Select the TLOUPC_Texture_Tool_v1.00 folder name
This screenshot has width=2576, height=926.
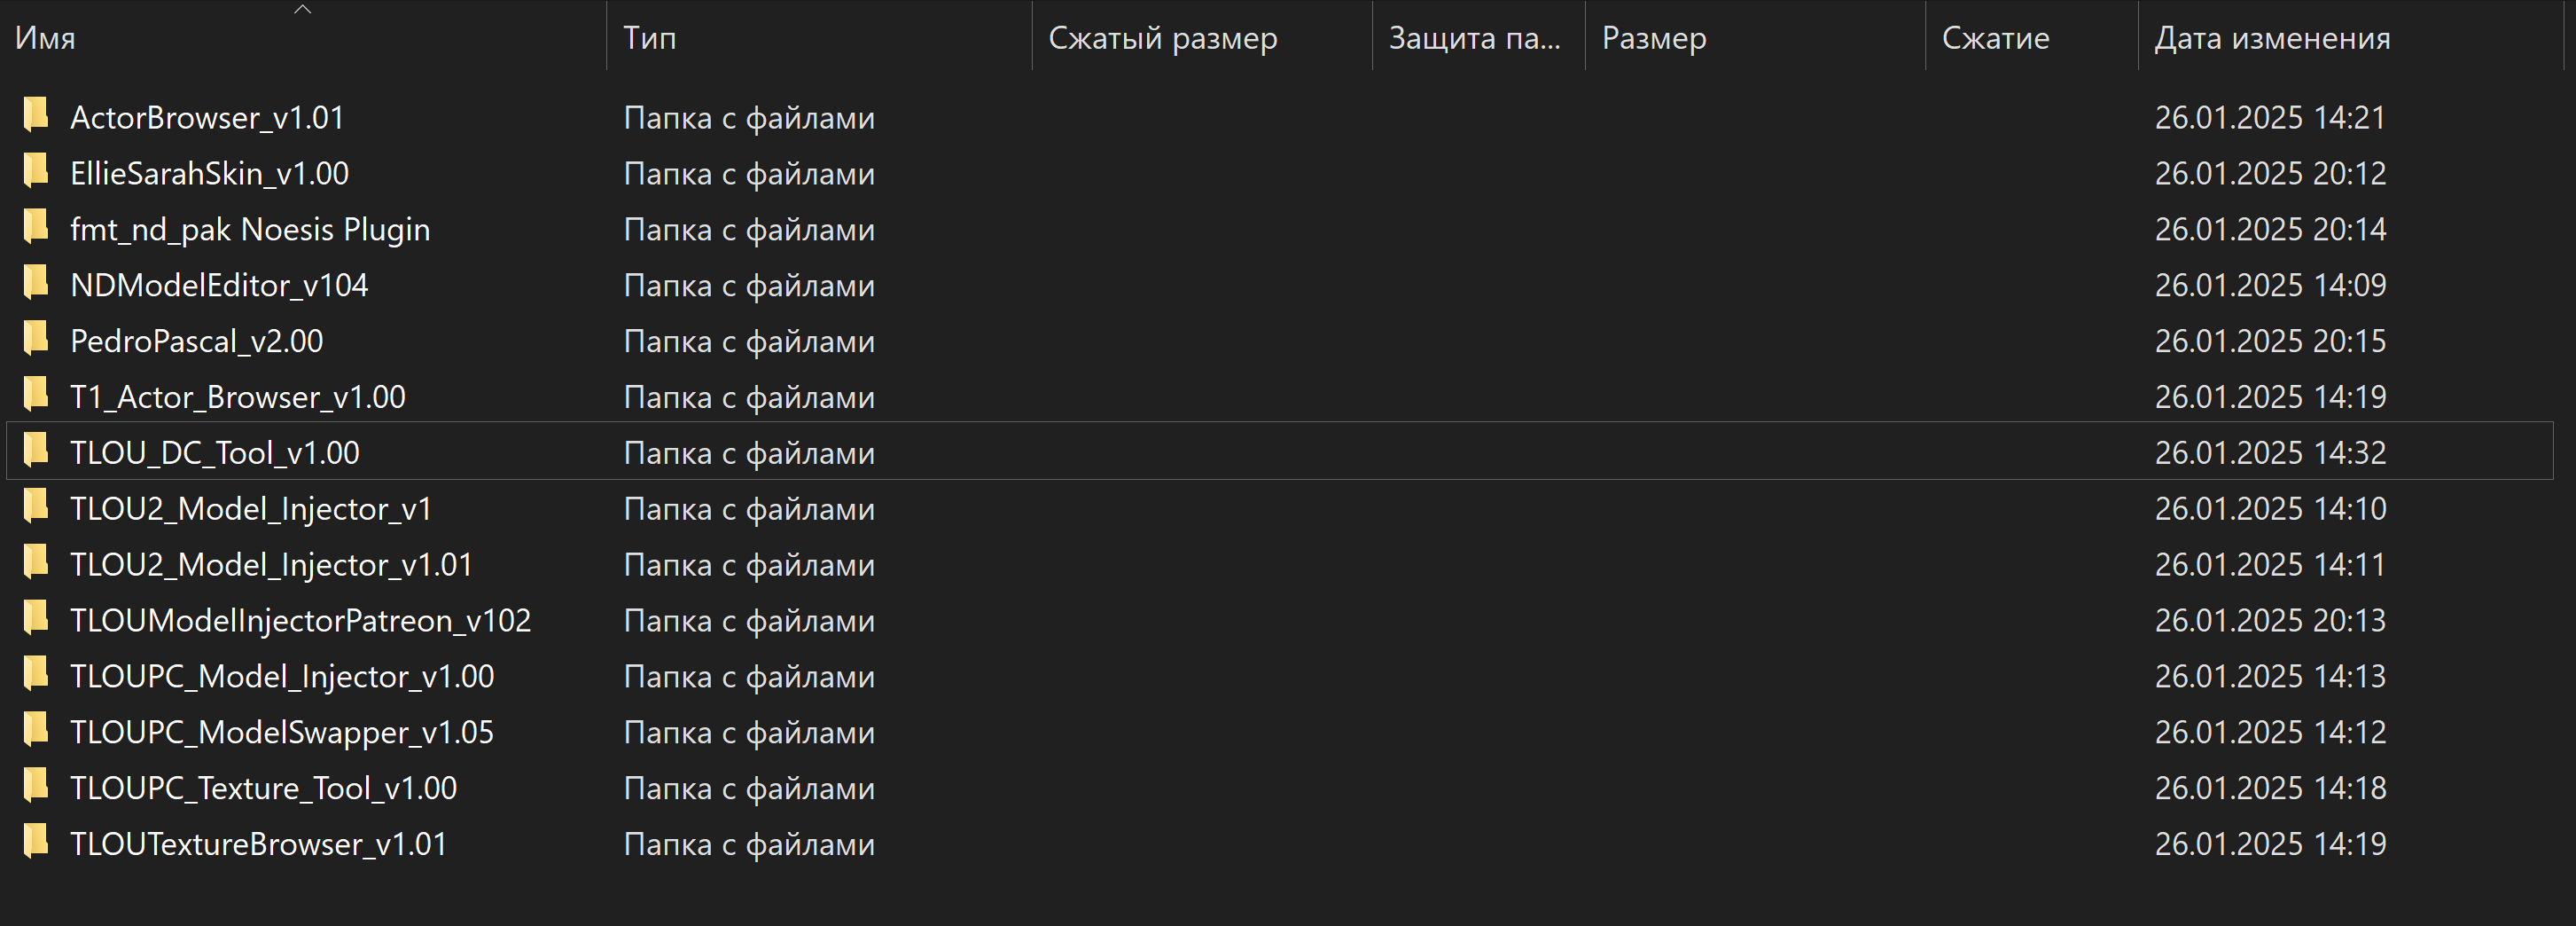[263, 789]
